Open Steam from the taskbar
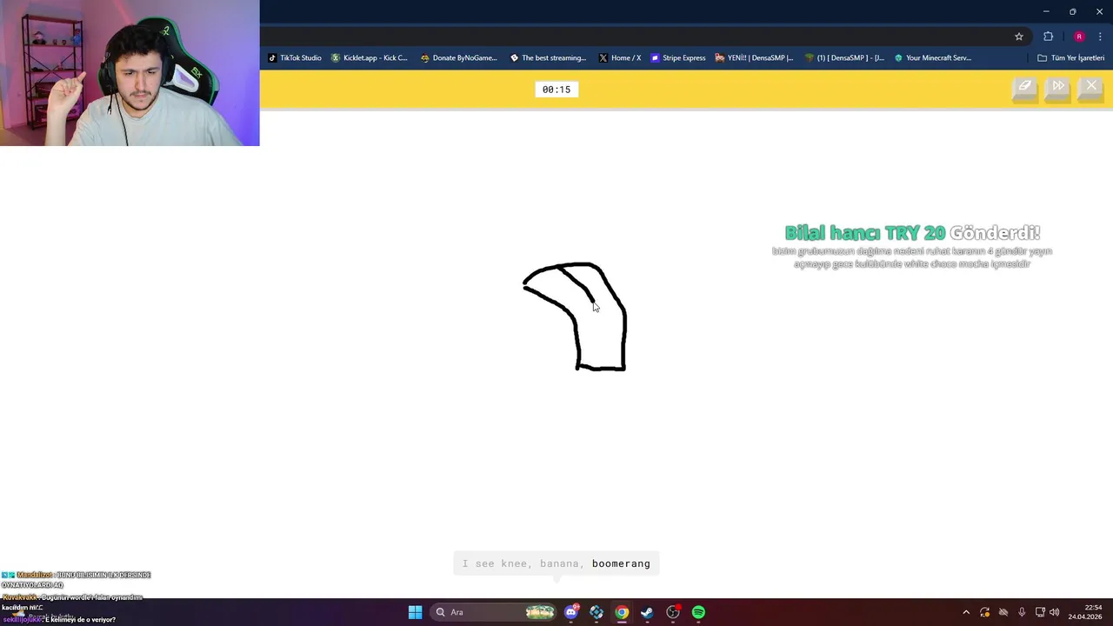The width and height of the screenshot is (1113, 626). 647,612
